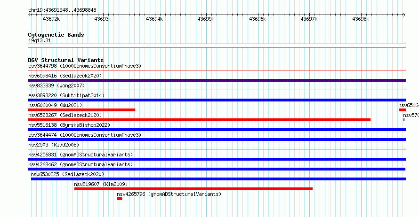Select the nsv4256831 blue variant bar
The image size is (419, 217).
pyautogui.click(x=217, y=159)
